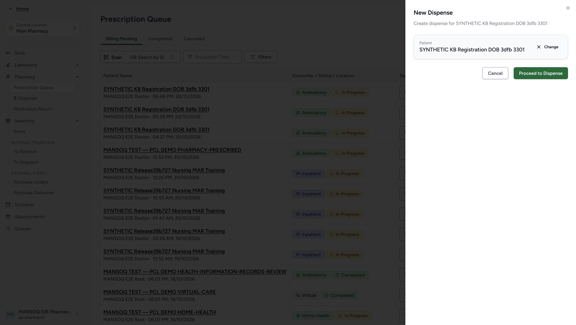
Task: Open user account menu MANSOQ E2E Pharmacist
Action: pyautogui.click(x=43, y=314)
